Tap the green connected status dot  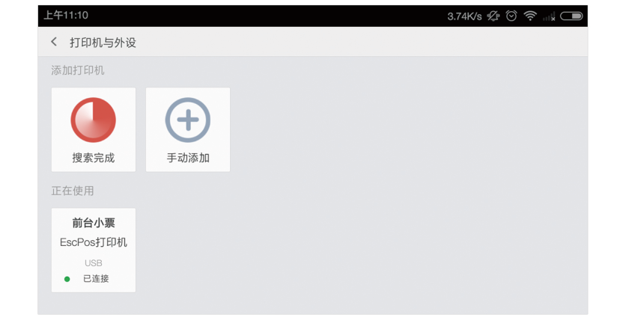point(67,279)
